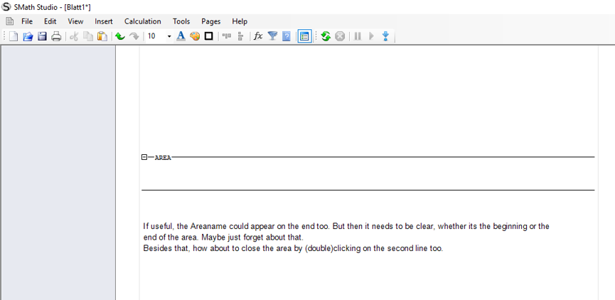Viewport: 615px width, 300px height.
Task: Open a file using the folder icon
Action: coord(28,36)
